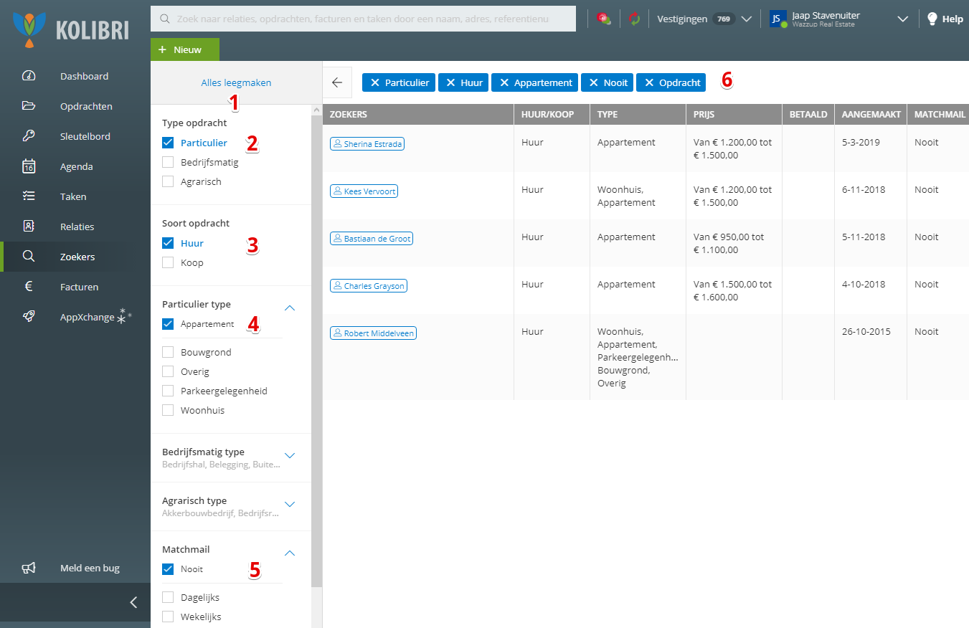Collapse the sidebar with left chevron
This screenshot has height=628, width=969.
[x=133, y=602]
